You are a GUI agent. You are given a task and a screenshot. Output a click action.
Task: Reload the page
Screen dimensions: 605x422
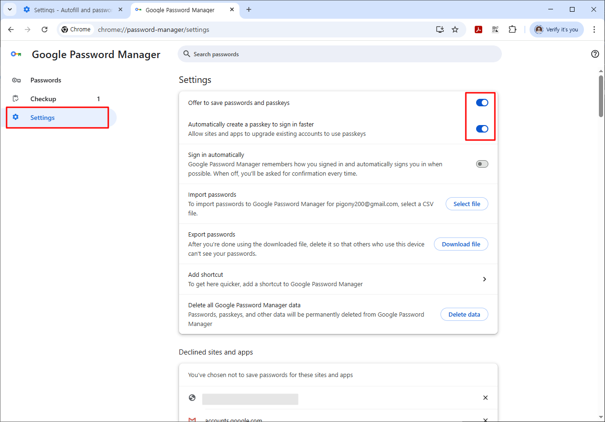coord(45,30)
